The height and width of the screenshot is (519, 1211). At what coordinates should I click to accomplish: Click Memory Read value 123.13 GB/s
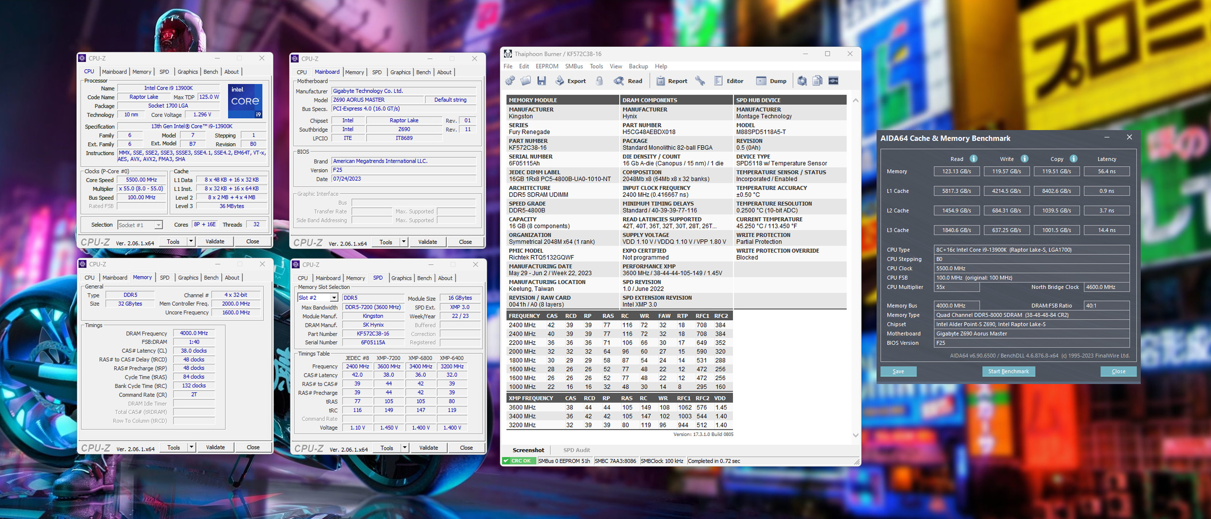pos(956,171)
